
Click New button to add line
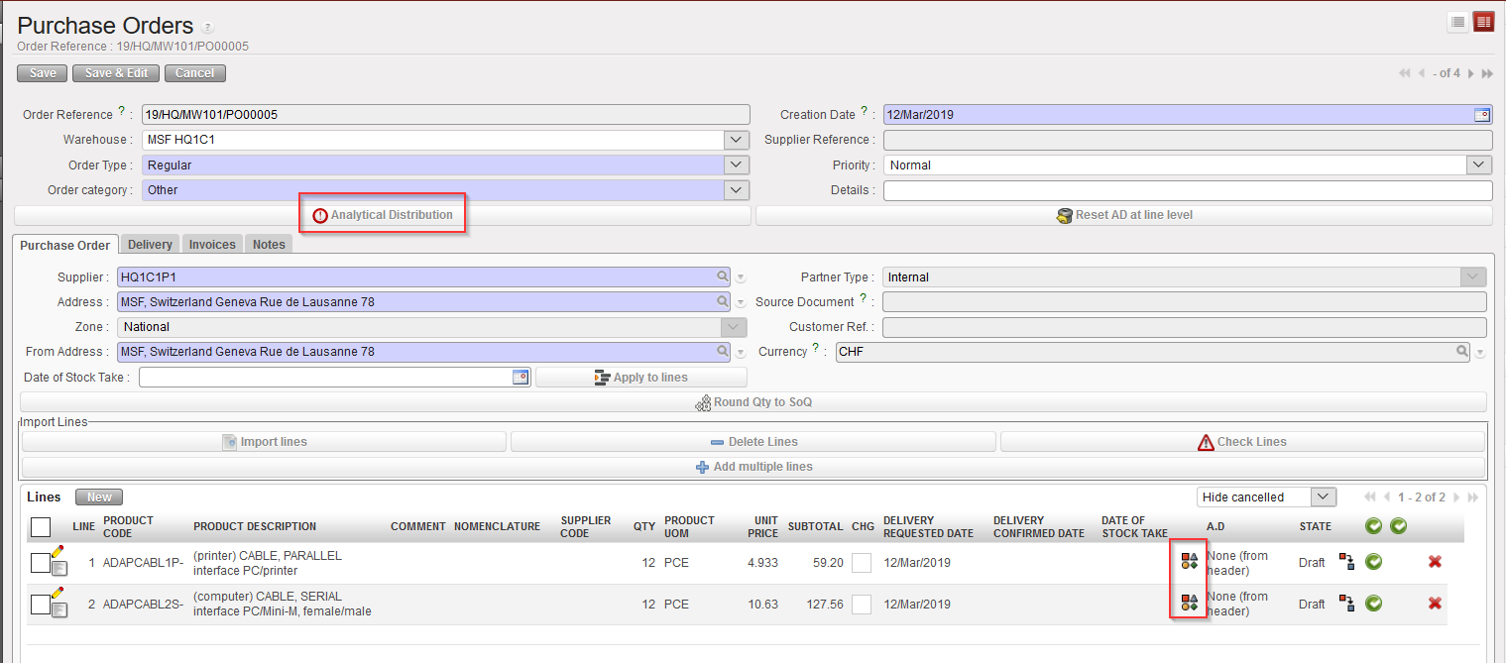(x=99, y=497)
